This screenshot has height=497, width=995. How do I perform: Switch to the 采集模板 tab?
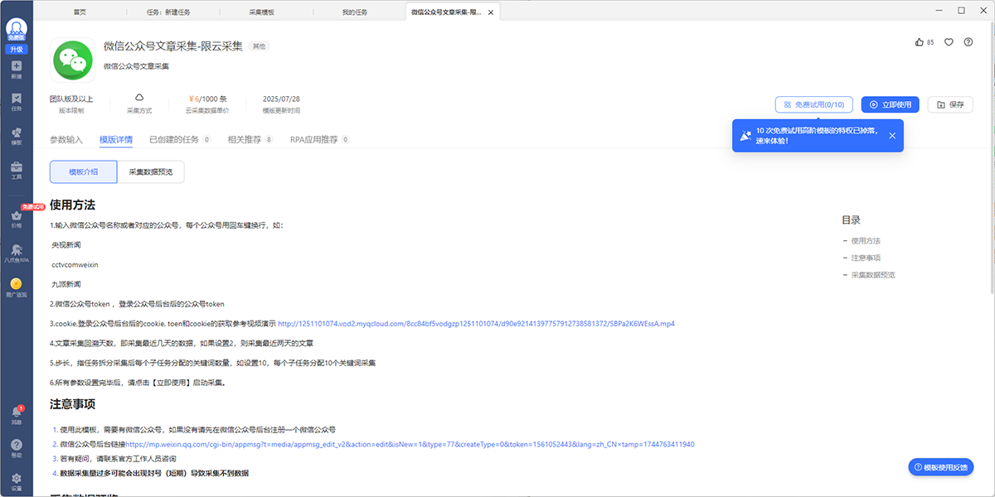click(x=262, y=12)
